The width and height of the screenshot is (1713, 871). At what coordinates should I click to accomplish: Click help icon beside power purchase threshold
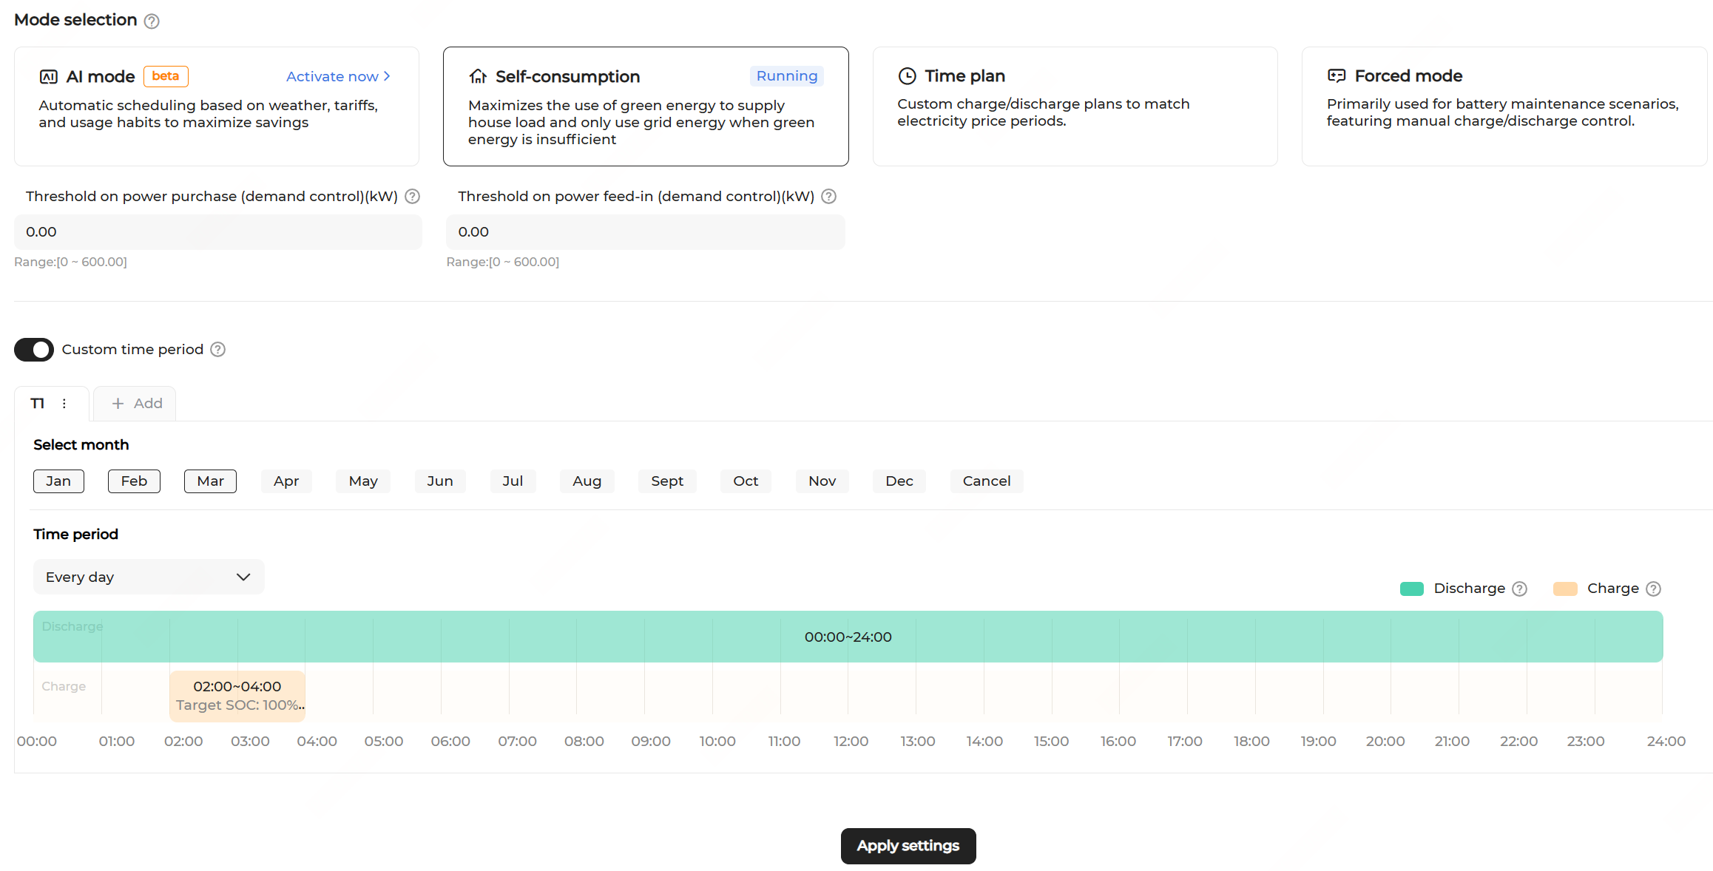point(413,197)
